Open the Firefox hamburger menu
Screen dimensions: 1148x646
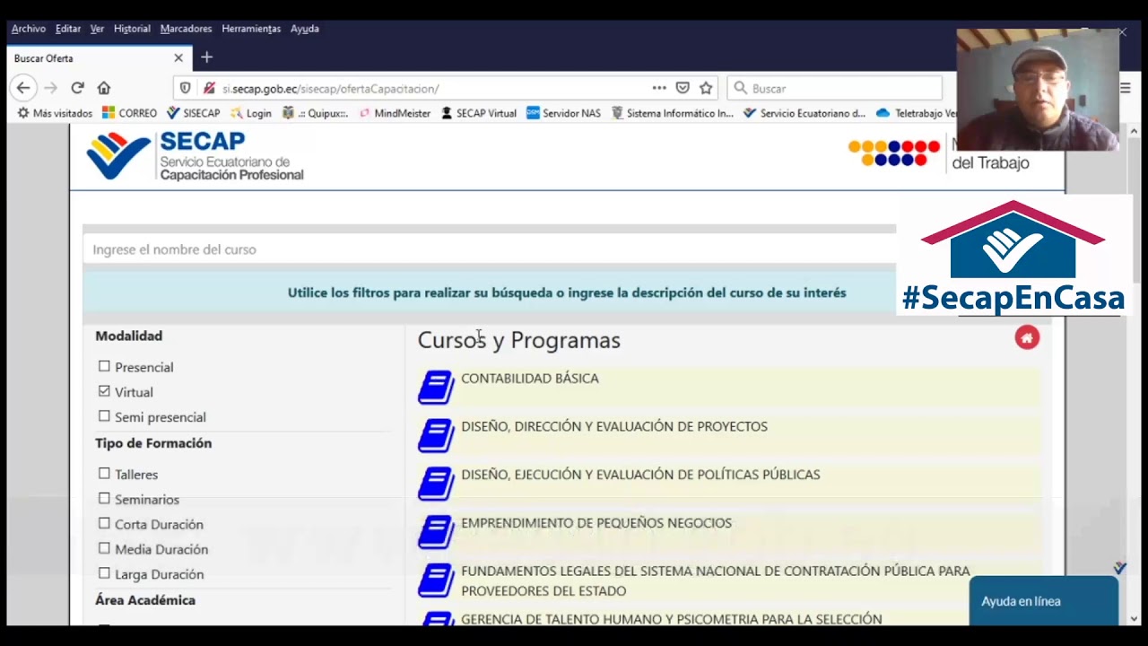pyautogui.click(x=1125, y=88)
